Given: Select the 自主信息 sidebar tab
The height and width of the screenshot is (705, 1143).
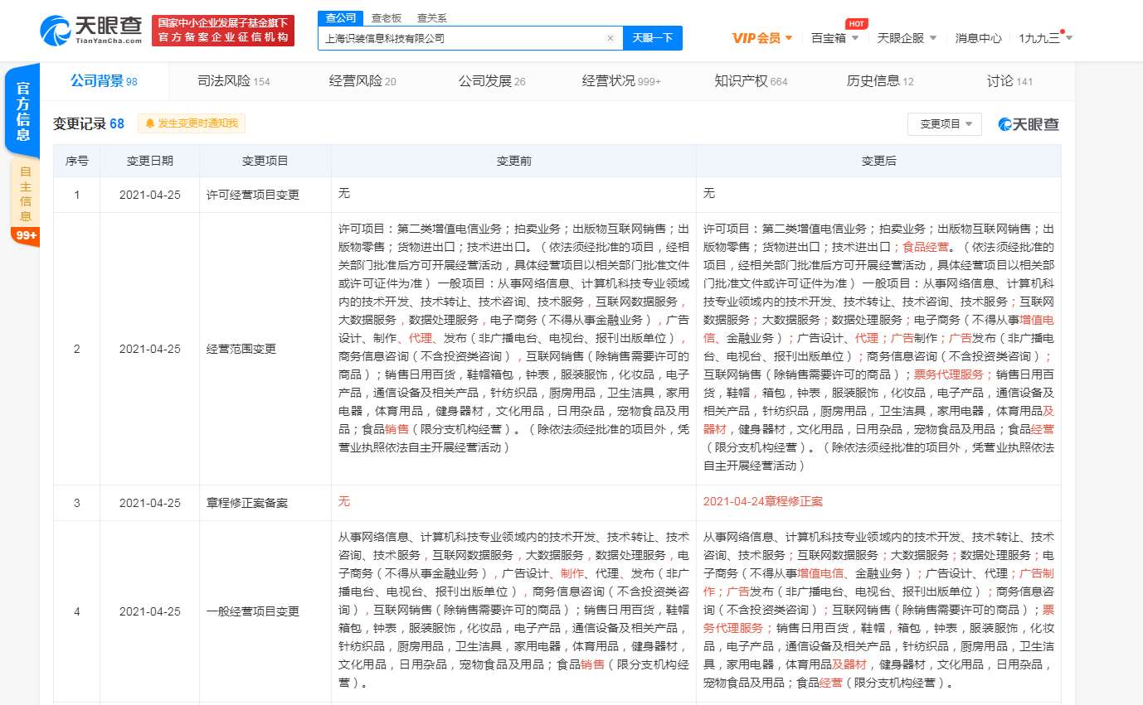Looking at the screenshot, I should pos(26,193).
